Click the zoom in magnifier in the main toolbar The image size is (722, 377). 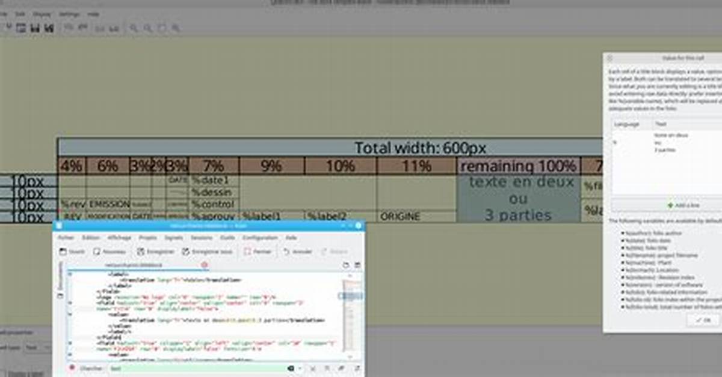point(134,28)
